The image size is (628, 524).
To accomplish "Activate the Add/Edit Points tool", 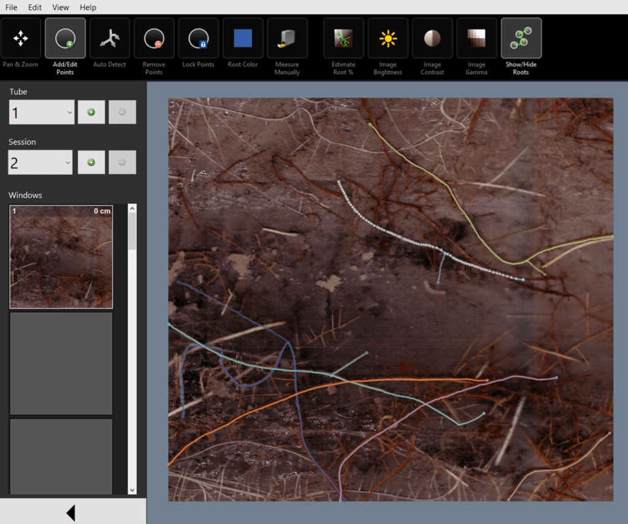I will point(64,39).
